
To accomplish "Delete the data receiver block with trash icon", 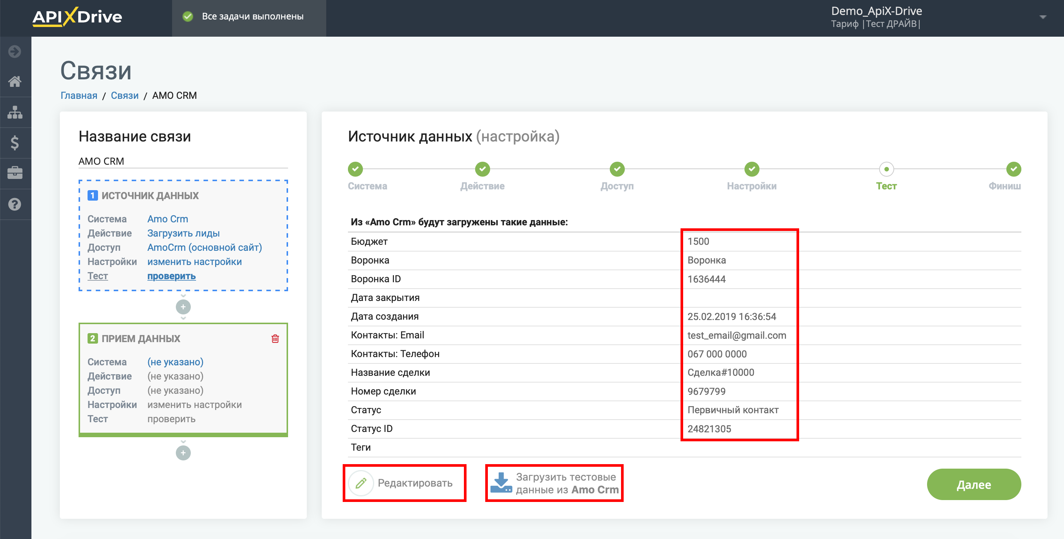I will coord(275,338).
